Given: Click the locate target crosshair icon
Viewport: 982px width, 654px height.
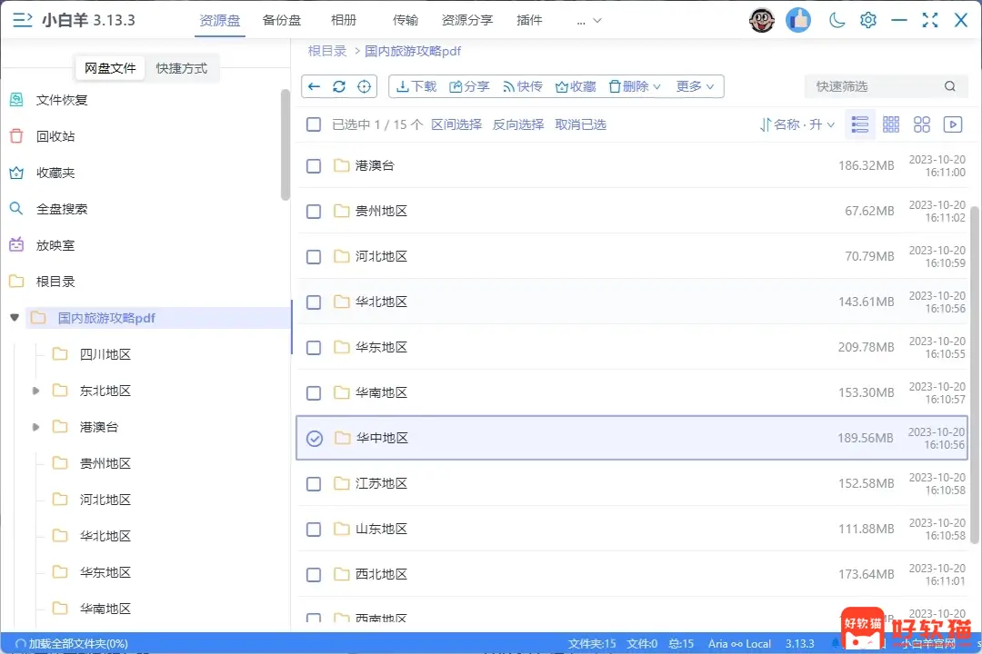Looking at the screenshot, I should pyautogui.click(x=364, y=86).
